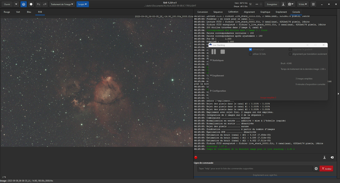The image size is (340, 183).
Task: Stop the live stacking session
Action: click(223, 52)
